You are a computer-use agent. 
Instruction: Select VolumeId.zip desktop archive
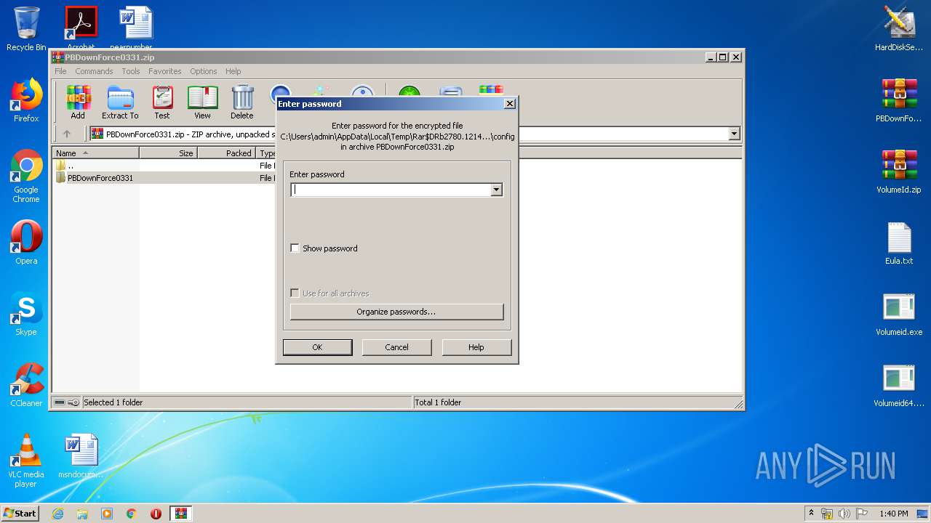click(x=899, y=171)
